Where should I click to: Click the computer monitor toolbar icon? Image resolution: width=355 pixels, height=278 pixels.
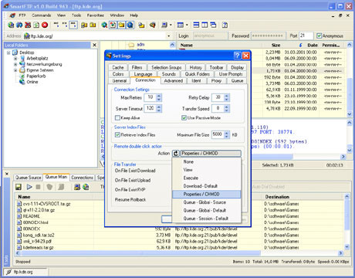click(x=164, y=25)
